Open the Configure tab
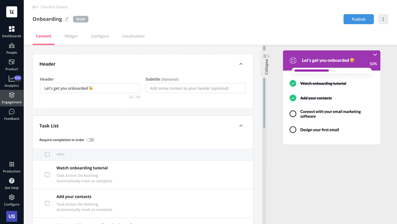Image resolution: width=397 pixels, height=224 pixels. pos(100,36)
